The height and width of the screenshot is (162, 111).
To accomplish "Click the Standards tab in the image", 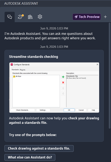I will click(x=15, y=70).
